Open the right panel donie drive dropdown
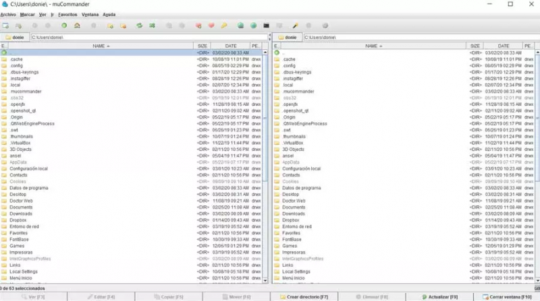This screenshot has width=540, height=301. click(288, 37)
